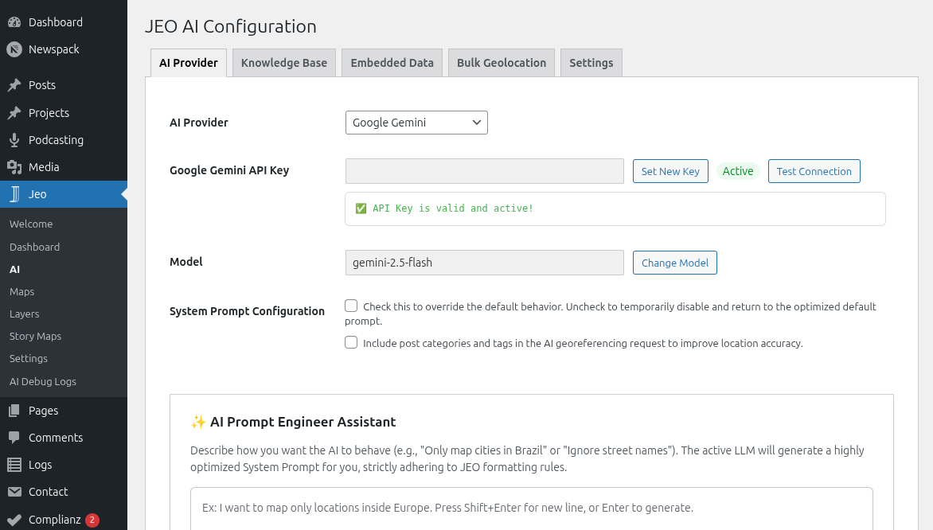This screenshot has height=530, width=933.
Task: Click the sparkles icon beside AI Prompt Engineer Assistant
Action: 198,422
